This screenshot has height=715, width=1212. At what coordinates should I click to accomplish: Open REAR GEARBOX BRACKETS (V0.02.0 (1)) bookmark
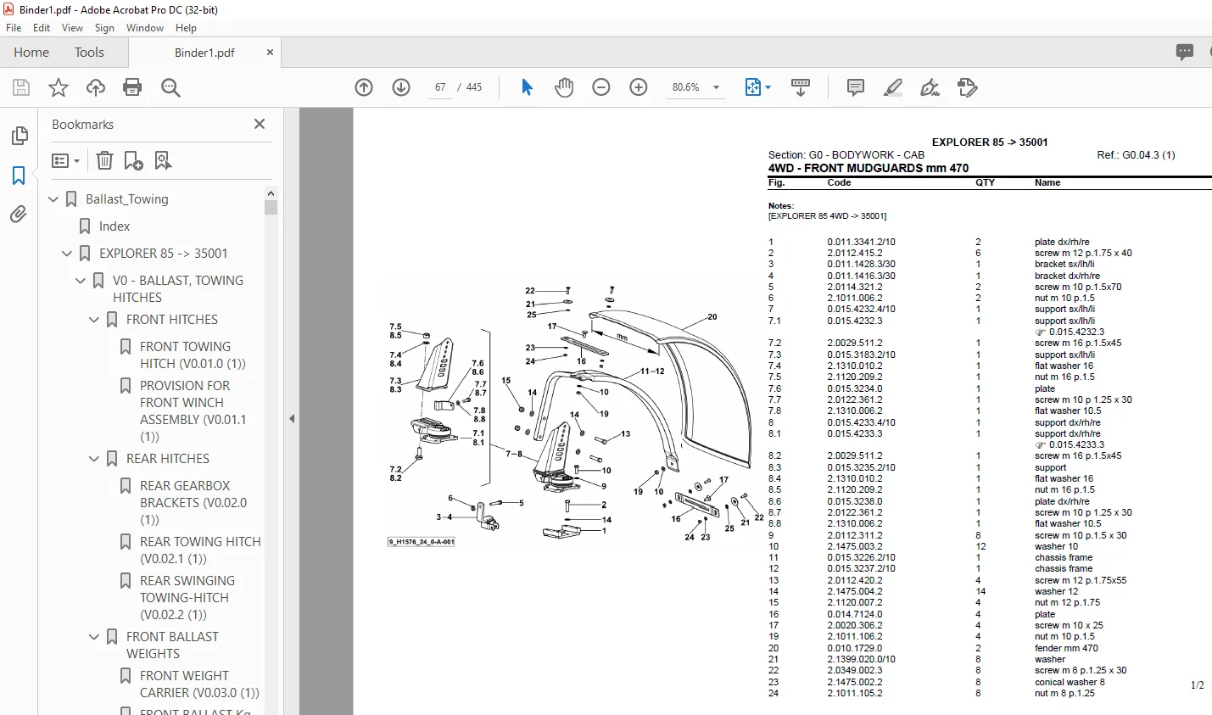pyautogui.click(x=193, y=503)
